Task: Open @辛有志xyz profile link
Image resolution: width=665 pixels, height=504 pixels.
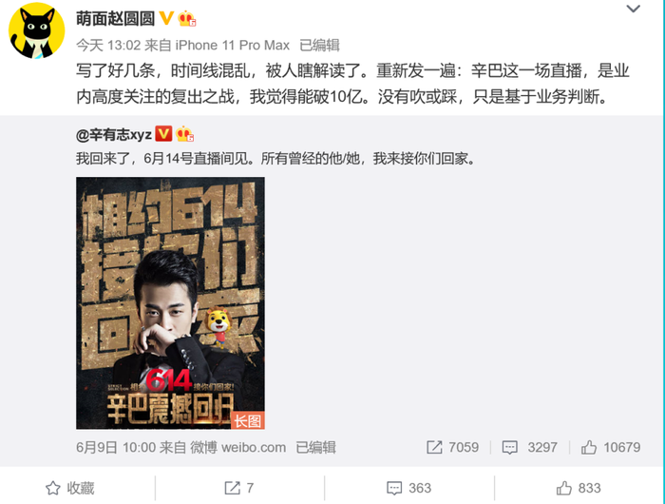Action: [114, 134]
